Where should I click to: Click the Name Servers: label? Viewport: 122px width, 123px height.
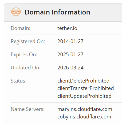click(27, 109)
